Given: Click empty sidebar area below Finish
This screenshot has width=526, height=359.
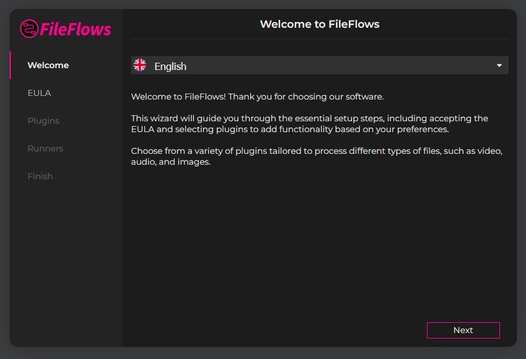Looking at the screenshot, I should click(x=66, y=261).
